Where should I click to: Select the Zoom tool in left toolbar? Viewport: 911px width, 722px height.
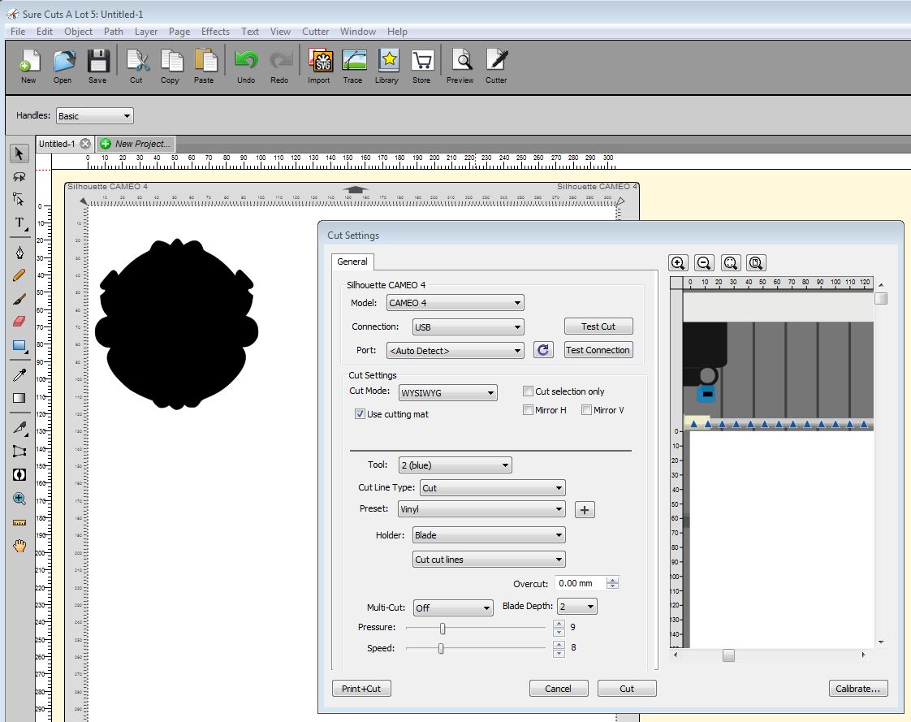(19, 499)
